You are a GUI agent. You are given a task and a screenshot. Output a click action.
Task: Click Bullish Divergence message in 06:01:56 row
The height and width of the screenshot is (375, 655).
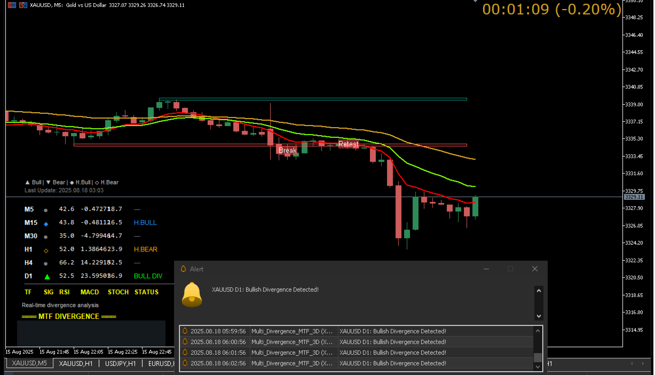pyautogui.click(x=393, y=353)
